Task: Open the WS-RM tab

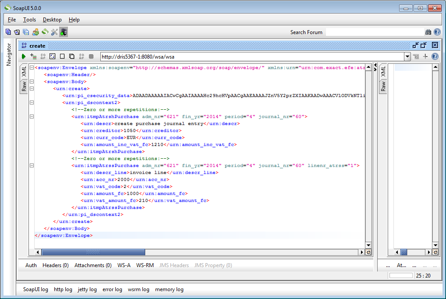Action: coord(145,265)
